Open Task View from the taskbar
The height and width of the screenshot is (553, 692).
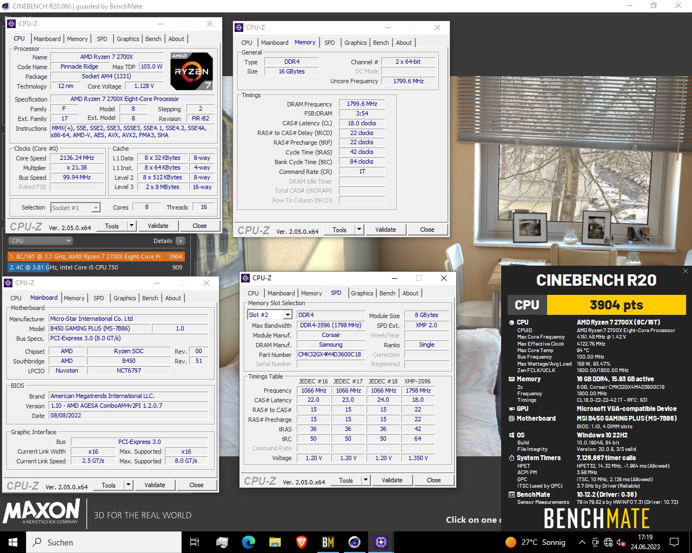(195, 542)
